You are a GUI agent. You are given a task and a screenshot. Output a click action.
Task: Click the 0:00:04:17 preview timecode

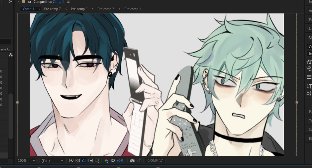coord(155,161)
